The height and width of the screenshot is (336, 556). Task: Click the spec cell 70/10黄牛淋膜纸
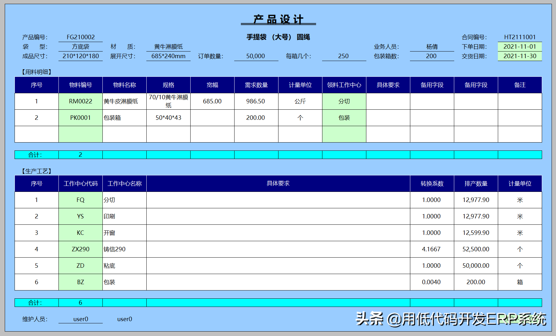[168, 101]
